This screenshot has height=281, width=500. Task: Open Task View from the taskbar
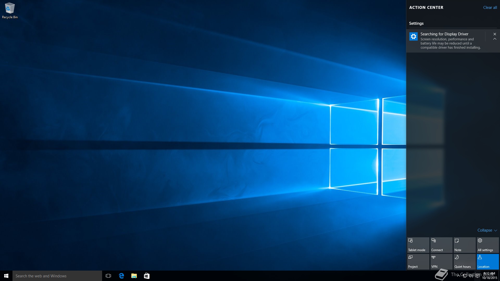click(108, 276)
